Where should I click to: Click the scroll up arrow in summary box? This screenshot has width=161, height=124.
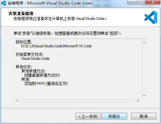pos(144,42)
